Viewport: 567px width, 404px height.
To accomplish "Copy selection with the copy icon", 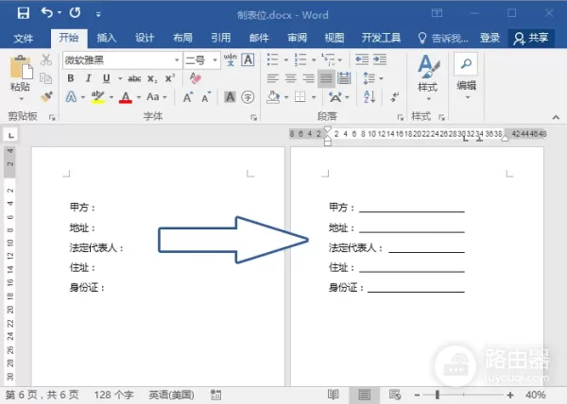I will click(46, 78).
